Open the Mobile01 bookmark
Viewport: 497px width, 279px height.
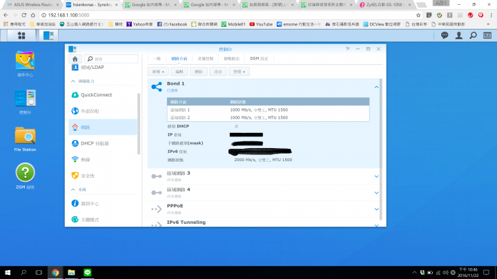(233, 24)
